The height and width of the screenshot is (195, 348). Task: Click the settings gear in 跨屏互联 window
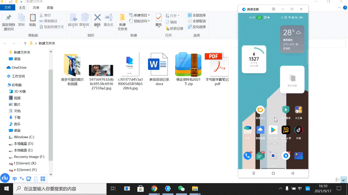(273, 9)
